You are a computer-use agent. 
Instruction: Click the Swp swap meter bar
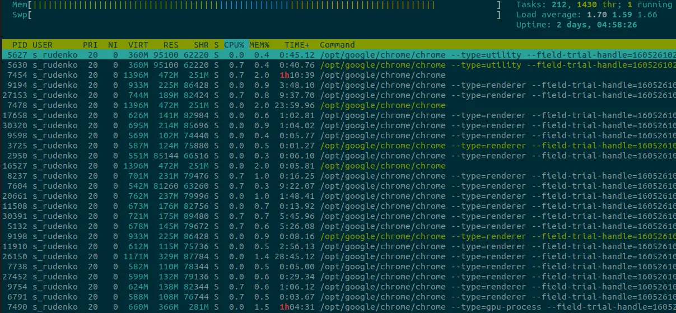coord(257,15)
